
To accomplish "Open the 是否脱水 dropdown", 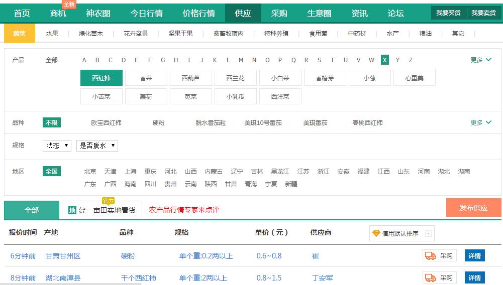I will 97,146.
